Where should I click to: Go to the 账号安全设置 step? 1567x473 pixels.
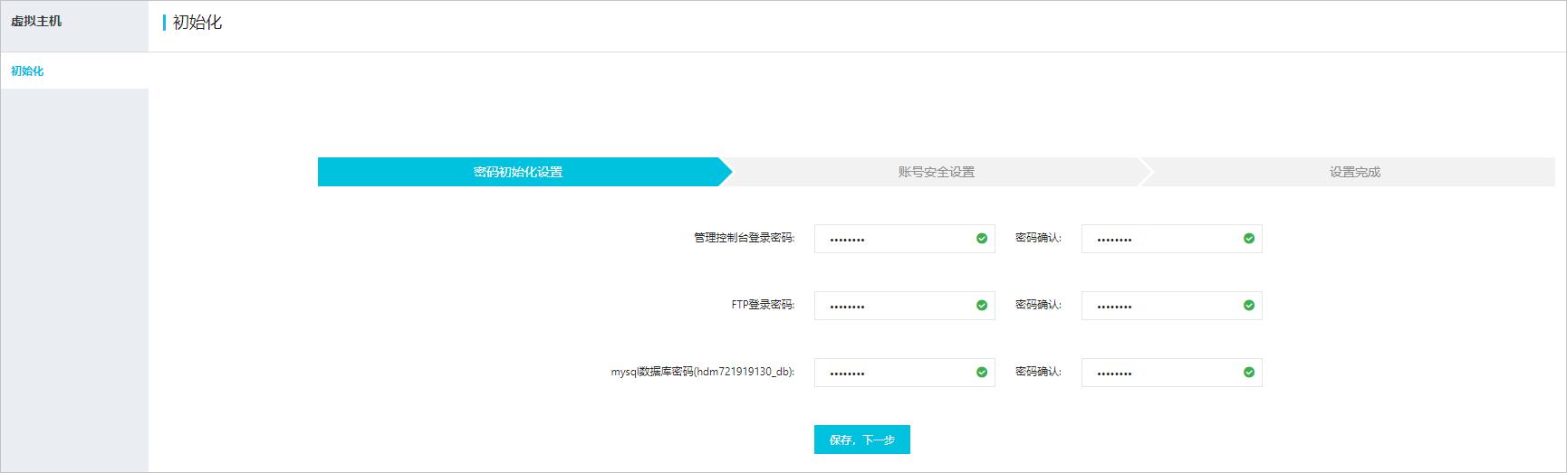pos(936,172)
